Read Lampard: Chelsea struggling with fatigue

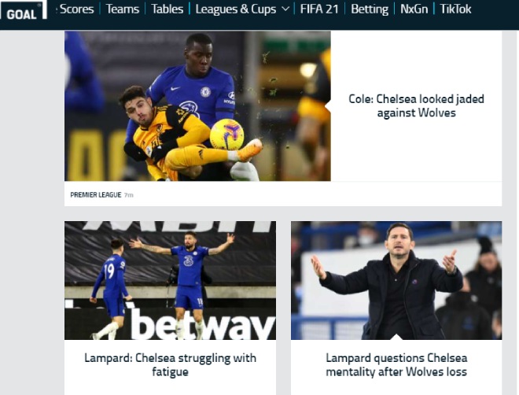click(170, 364)
